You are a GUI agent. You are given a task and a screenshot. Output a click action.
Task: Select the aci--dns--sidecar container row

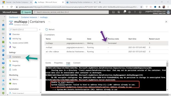coord(106,51)
